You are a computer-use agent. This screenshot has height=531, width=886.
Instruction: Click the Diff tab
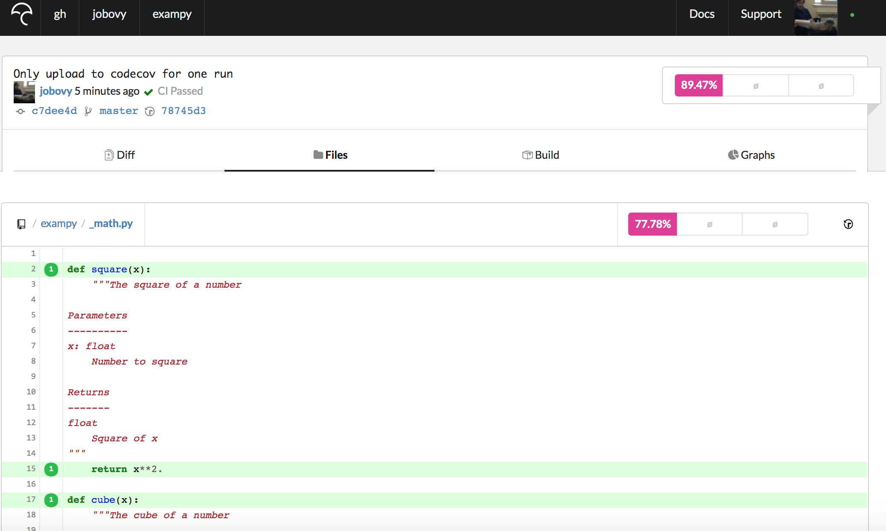pos(119,154)
